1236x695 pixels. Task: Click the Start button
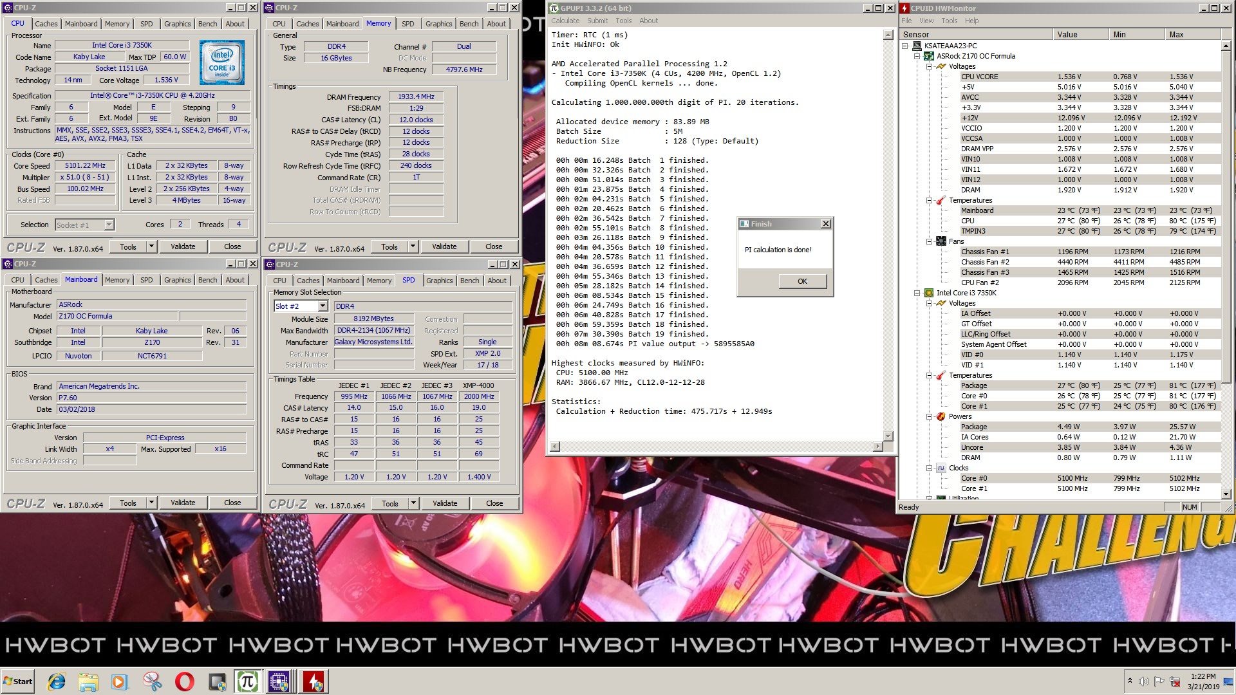tap(18, 681)
